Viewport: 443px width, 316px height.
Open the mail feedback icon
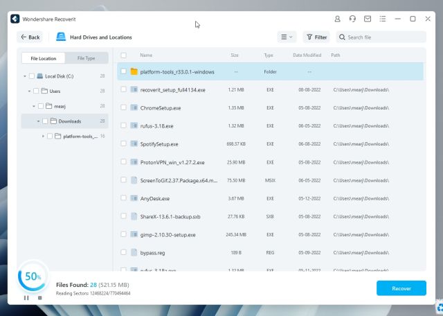pos(368,19)
